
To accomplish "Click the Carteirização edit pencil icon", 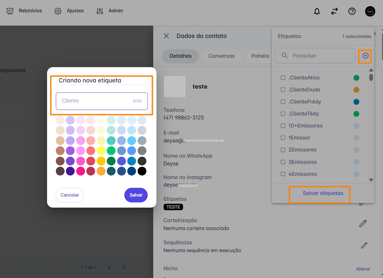I will point(363,224).
